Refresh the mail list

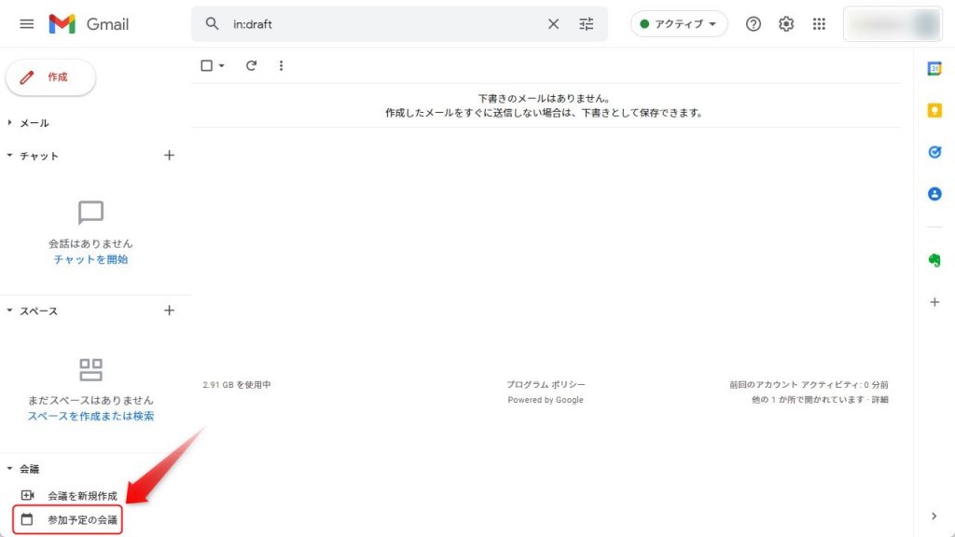251,65
